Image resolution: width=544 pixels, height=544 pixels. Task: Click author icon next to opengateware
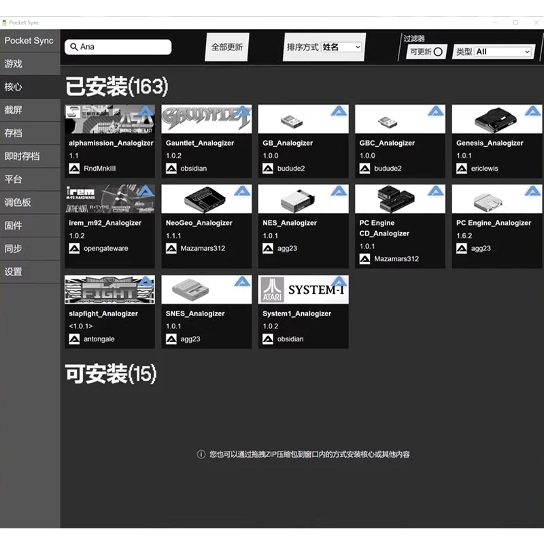point(74,248)
